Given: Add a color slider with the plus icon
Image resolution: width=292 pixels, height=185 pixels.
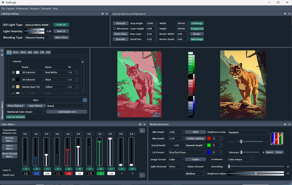Looking at the screenshot, I should 142,131.
